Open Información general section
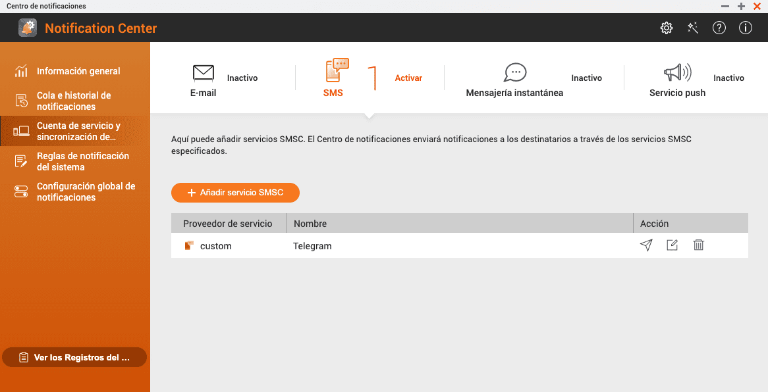This screenshot has height=392, width=768. tap(75, 71)
